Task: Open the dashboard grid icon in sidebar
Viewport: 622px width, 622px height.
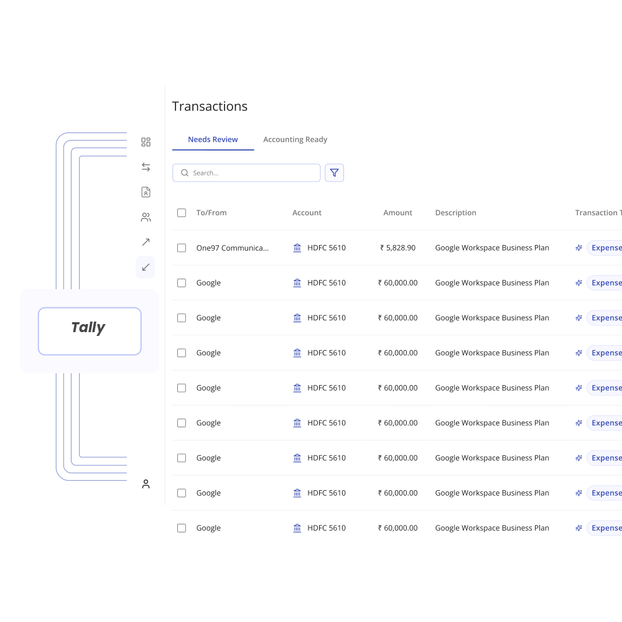Action: [x=146, y=142]
